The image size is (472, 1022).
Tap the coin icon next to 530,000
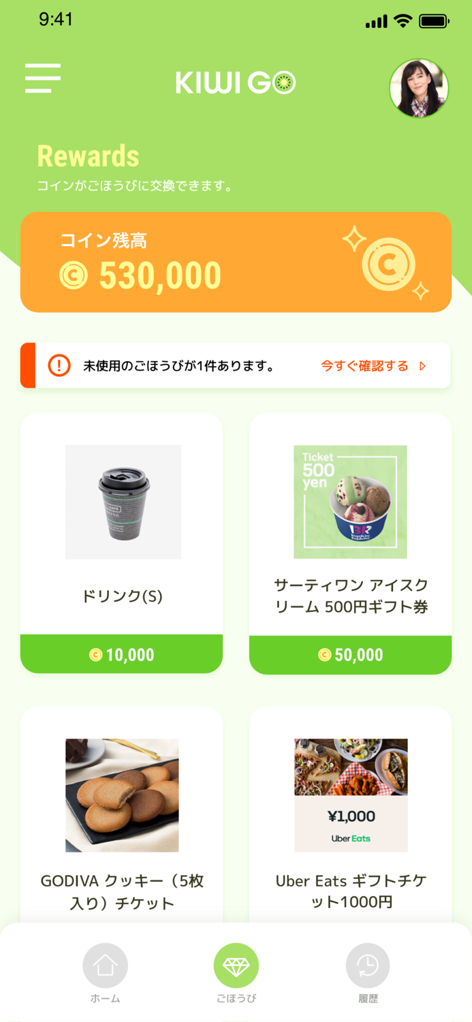(73, 275)
